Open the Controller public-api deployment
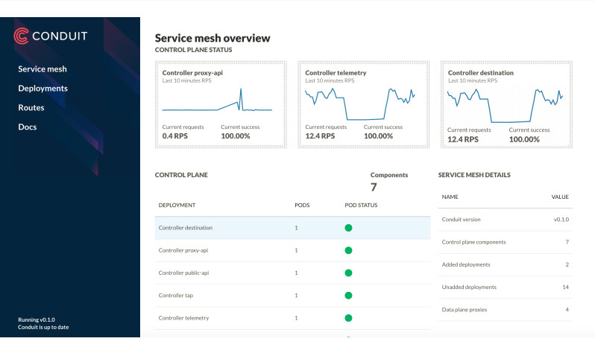595x350 pixels. point(183,273)
